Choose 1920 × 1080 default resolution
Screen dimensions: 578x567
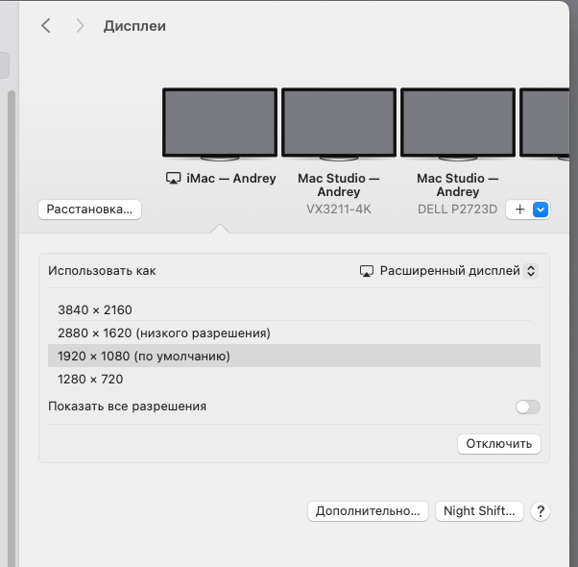[294, 356]
